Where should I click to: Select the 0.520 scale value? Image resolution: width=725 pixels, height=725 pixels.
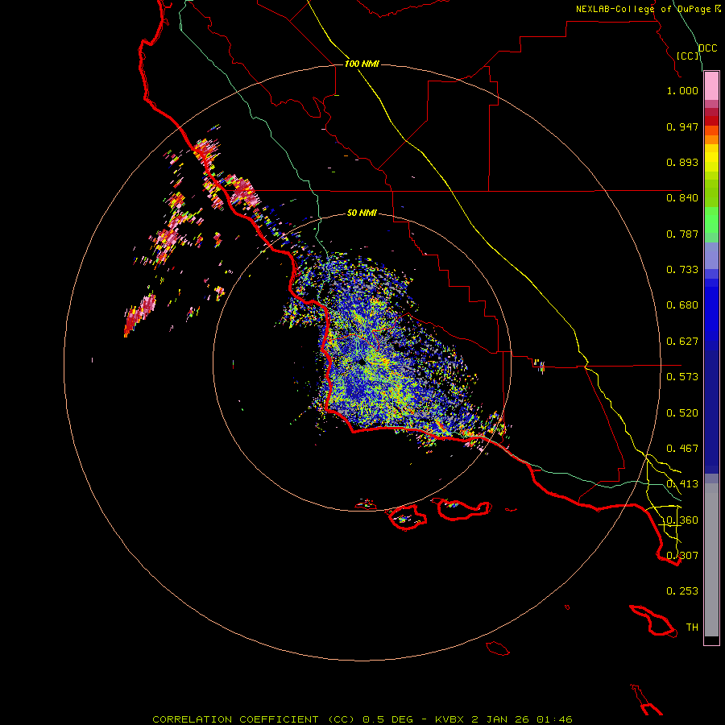pos(682,413)
